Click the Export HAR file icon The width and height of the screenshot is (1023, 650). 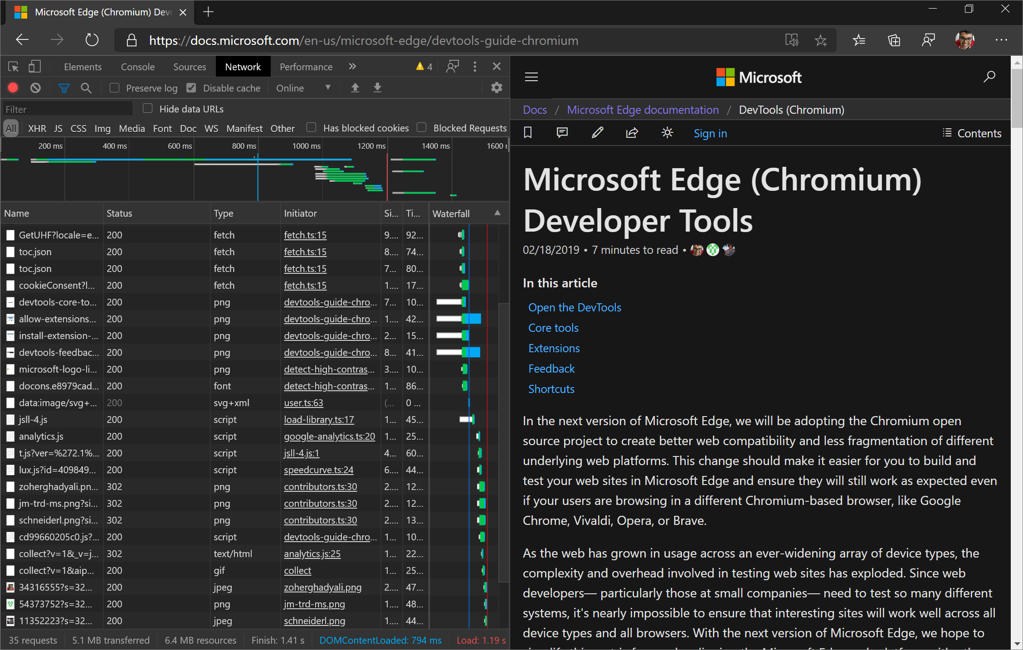coord(377,88)
